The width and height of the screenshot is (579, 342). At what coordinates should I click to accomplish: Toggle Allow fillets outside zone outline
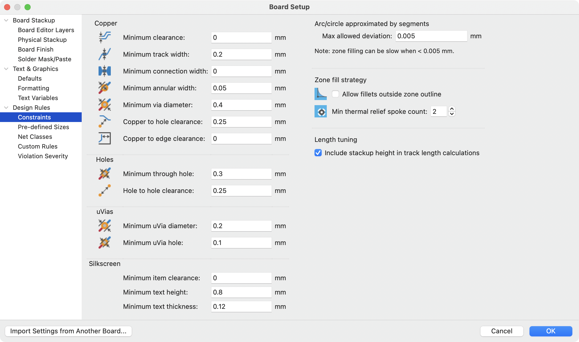coord(335,94)
